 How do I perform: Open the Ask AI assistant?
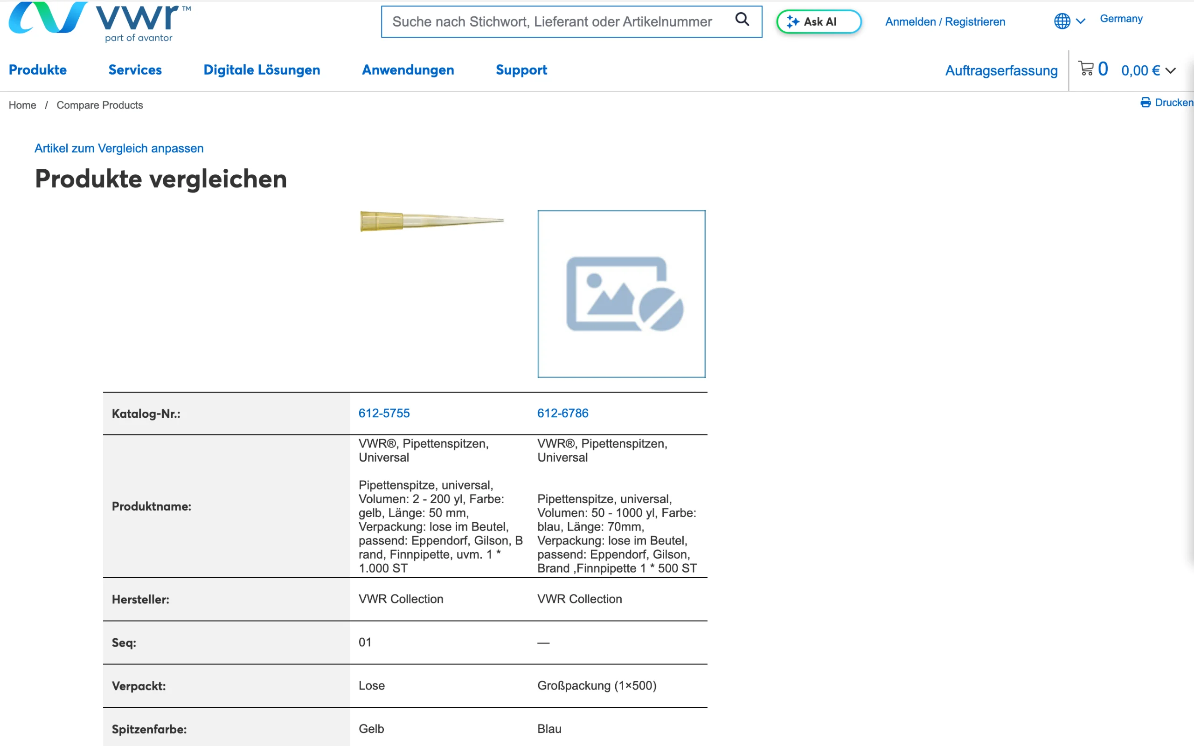[819, 22]
